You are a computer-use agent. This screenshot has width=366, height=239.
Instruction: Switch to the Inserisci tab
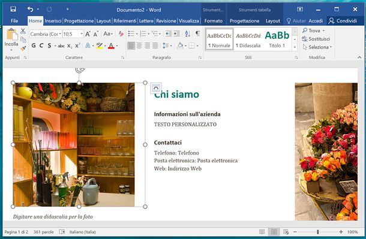coord(53,21)
